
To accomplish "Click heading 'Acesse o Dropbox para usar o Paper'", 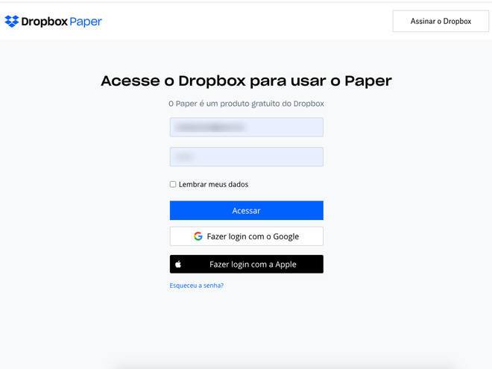I will [x=246, y=81].
